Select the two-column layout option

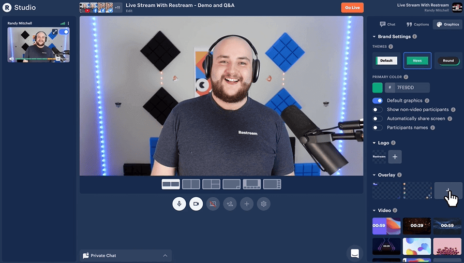[x=191, y=184]
